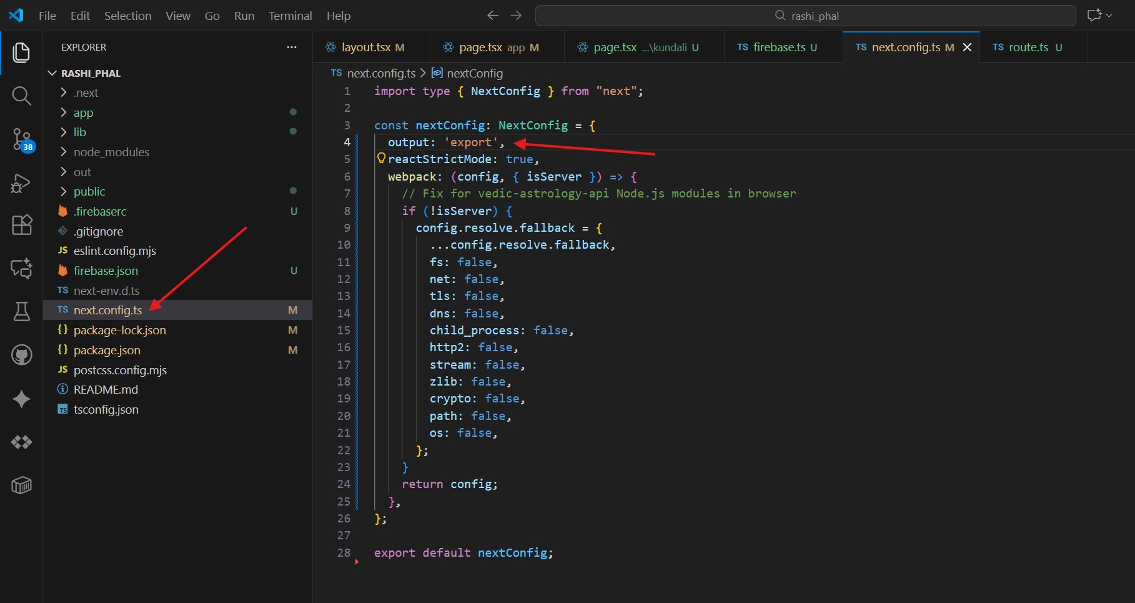
Task: Open the Testing beaker icon
Action: (21, 311)
